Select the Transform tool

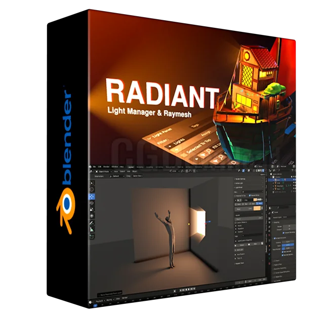click(x=92, y=216)
